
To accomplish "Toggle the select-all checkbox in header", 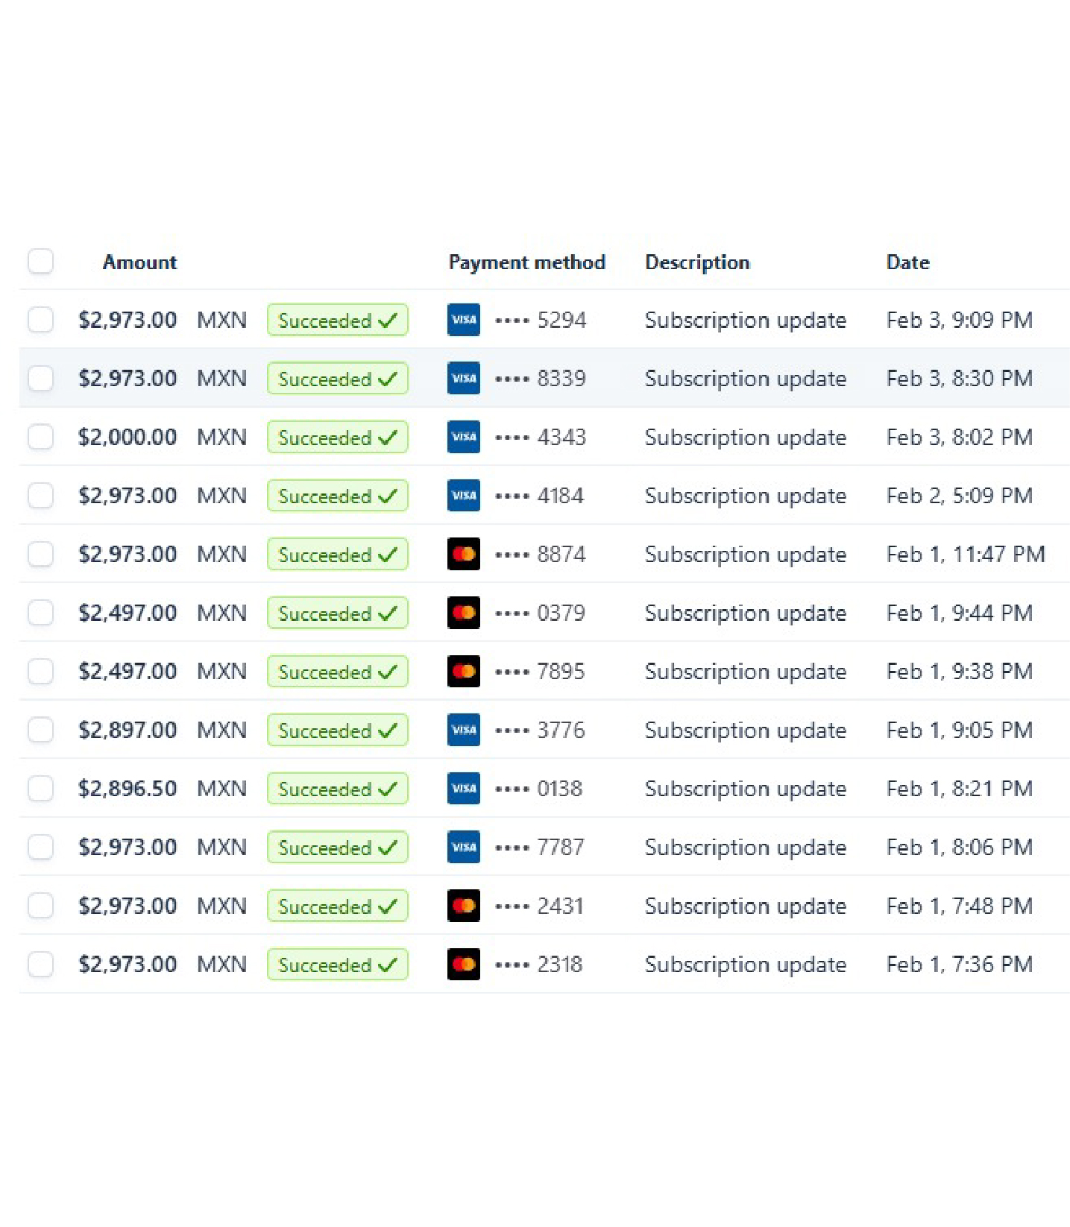I will [x=40, y=262].
